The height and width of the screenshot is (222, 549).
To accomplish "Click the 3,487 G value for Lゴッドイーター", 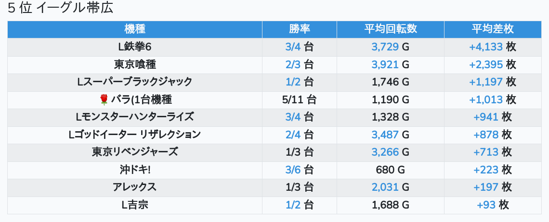I will pyautogui.click(x=391, y=135).
